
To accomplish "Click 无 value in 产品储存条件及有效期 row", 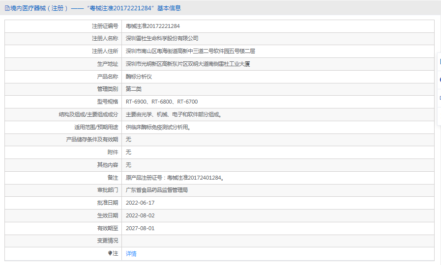I will [128, 139].
